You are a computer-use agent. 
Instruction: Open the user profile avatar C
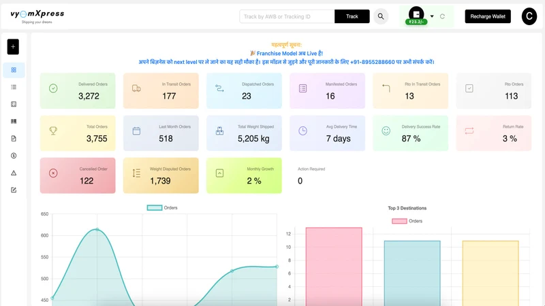coord(529,16)
